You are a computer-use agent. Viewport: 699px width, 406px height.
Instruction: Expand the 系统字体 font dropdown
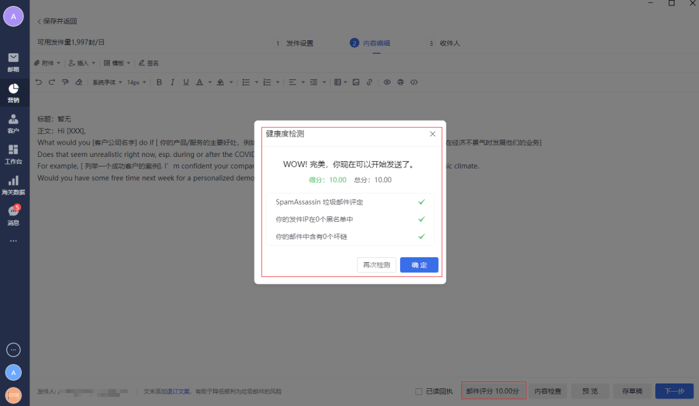107,82
